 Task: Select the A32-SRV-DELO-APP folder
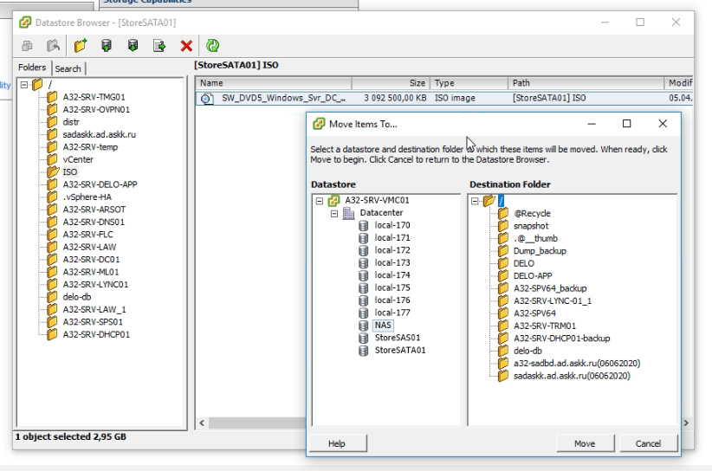(x=100, y=184)
